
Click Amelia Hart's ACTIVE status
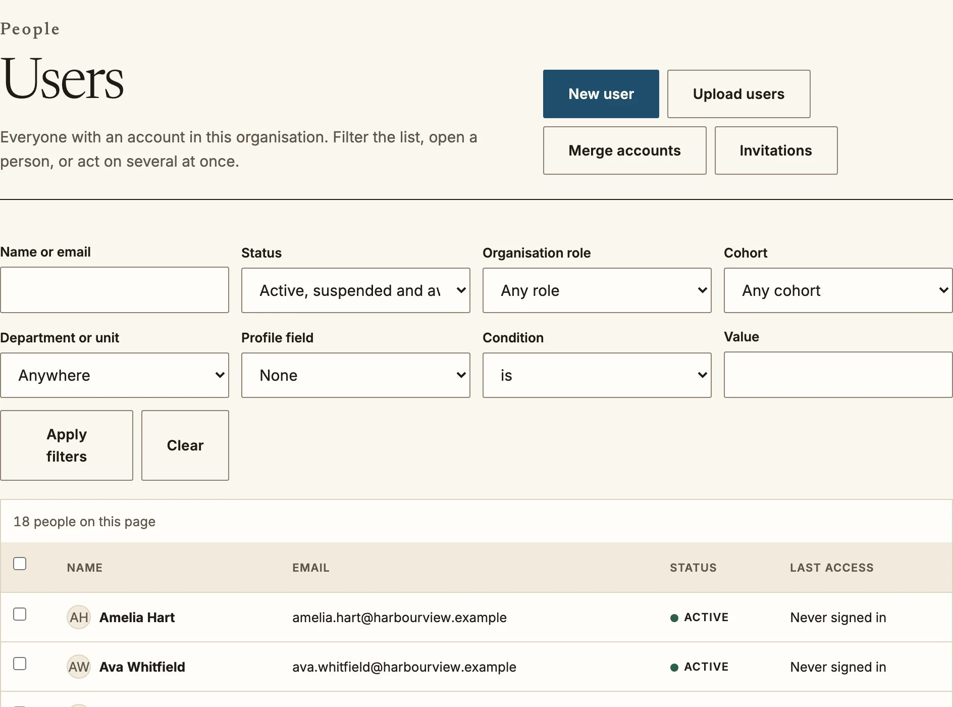699,618
